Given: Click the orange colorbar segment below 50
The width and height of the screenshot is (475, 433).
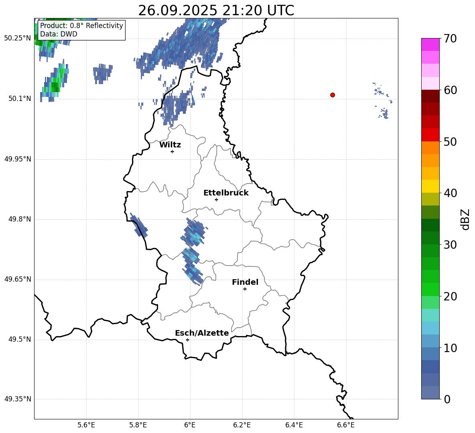Looking at the screenshot, I should pyautogui.click(x=430, y=148).
